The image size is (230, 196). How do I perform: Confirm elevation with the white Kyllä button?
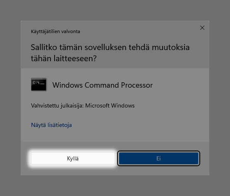[x=73, y=158]
